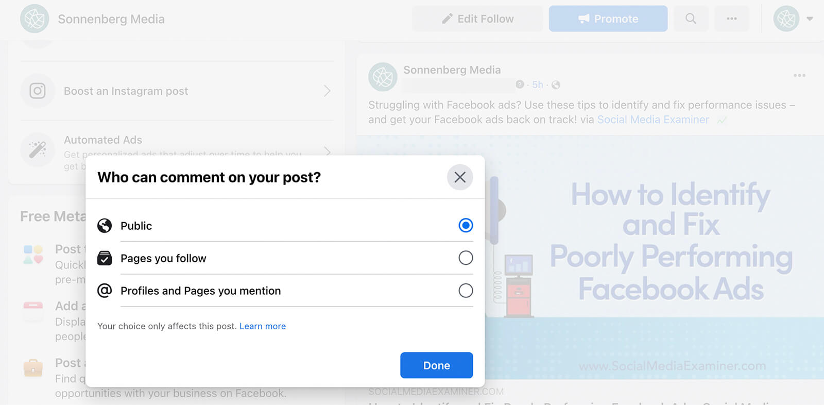
Task: Click the Automated Ads magic wand icon
Action: pyautogui.click(x=37, y=150)
